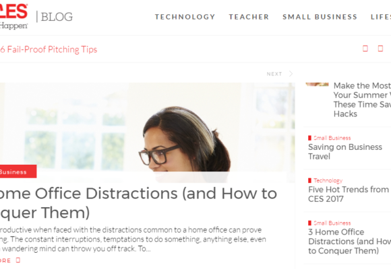Click the NEXT arrow chevron
391x269 pixels.
[291, 74]
